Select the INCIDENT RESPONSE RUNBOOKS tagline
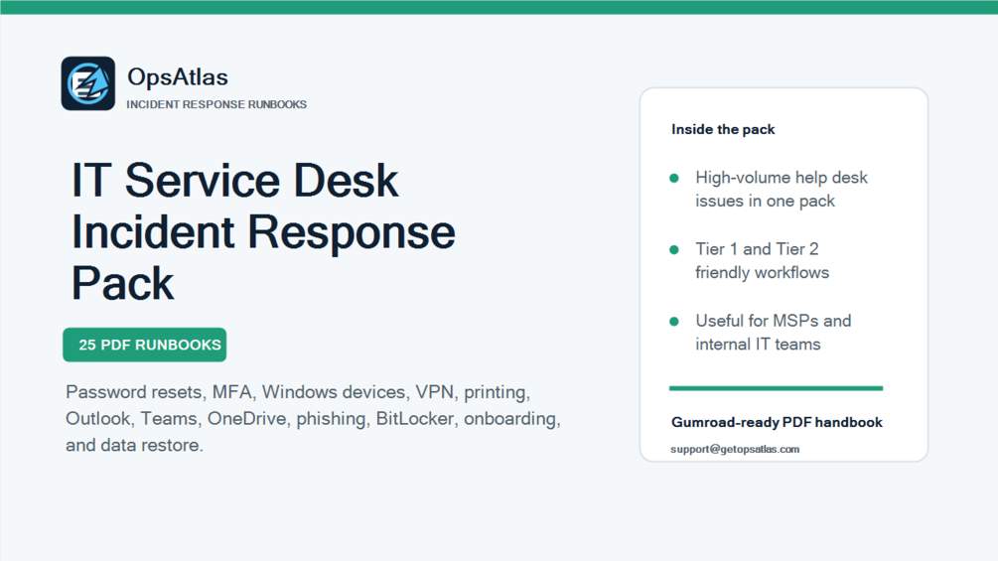Image resolution: width=998 pixels, height=561 pixels. point(216,104)
